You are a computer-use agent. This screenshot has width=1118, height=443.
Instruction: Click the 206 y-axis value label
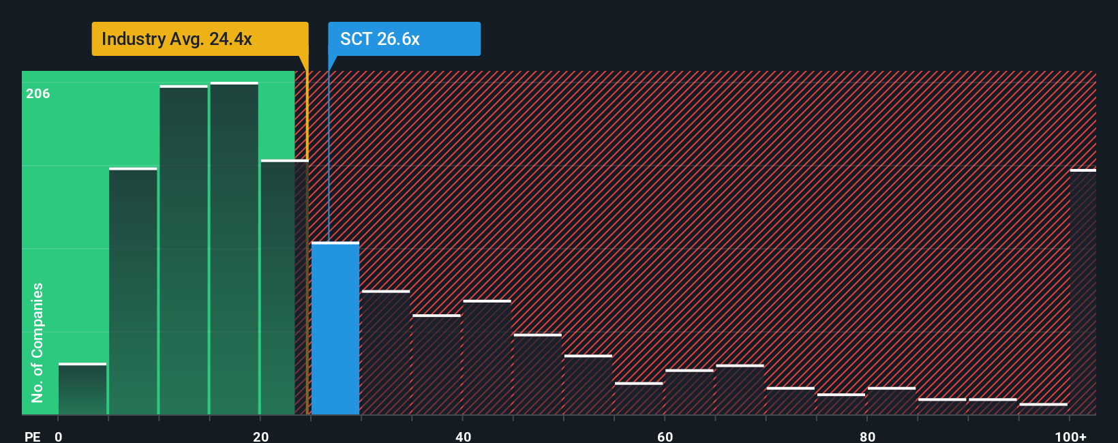point(38,93)
